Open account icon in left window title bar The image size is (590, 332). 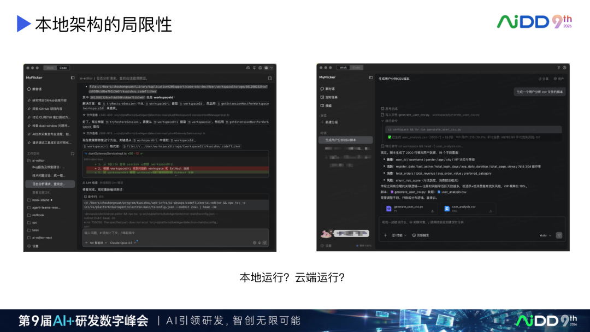click(260, 68)
